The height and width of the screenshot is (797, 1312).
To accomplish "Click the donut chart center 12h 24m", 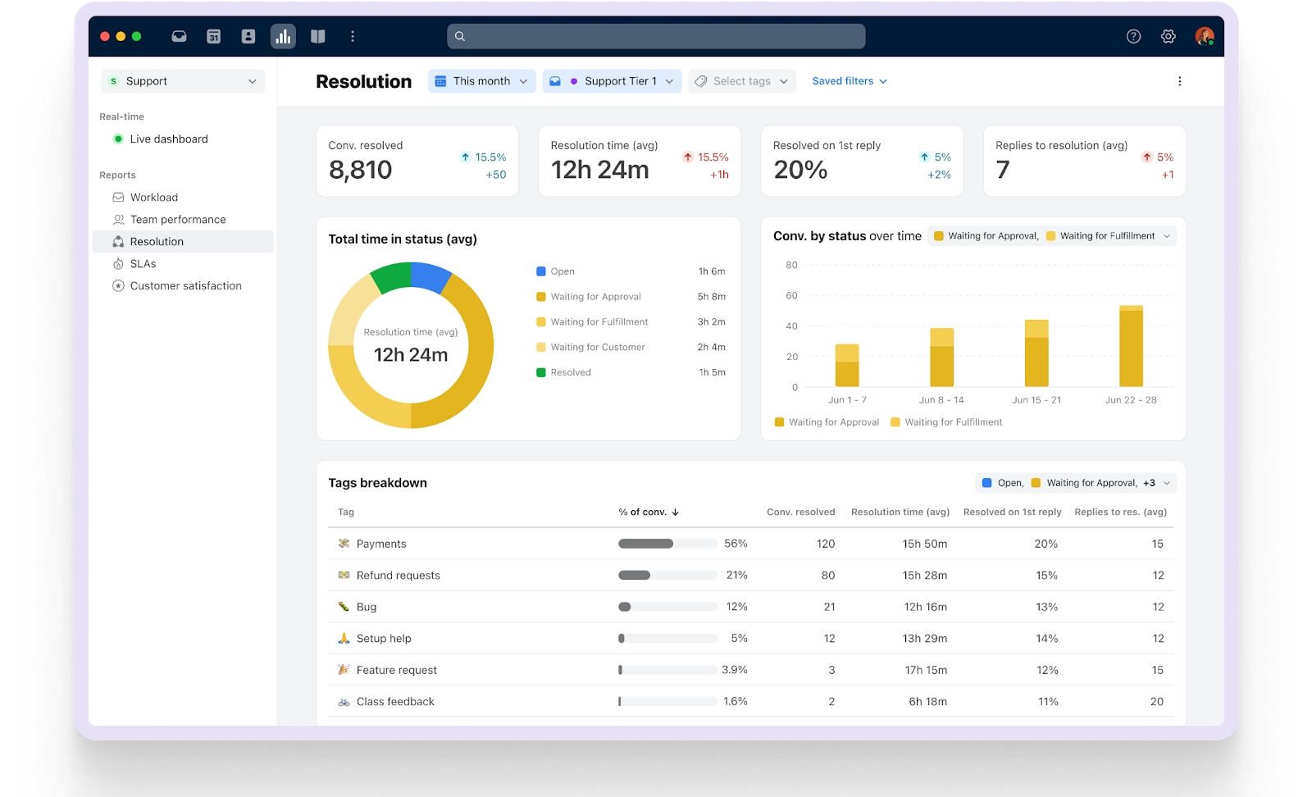I will [411, 355].
